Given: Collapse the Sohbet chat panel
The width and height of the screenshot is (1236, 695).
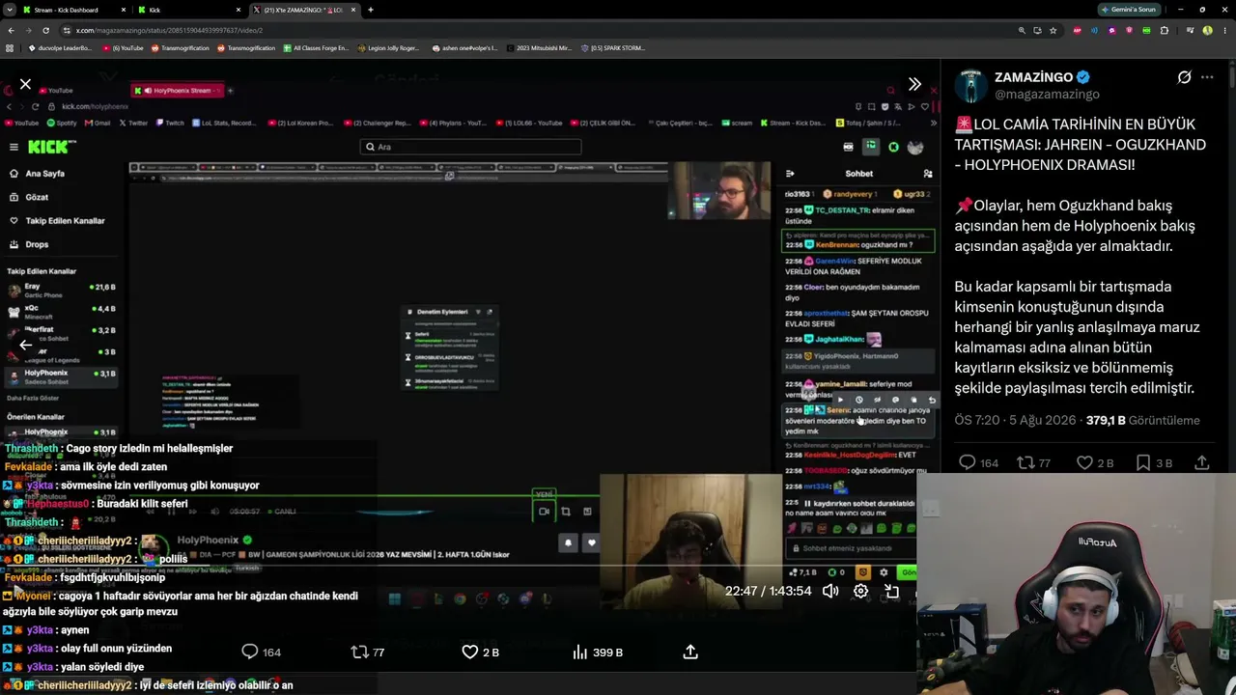Looking at the screenshot, I should (790, 174).
